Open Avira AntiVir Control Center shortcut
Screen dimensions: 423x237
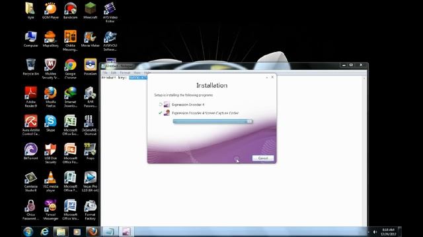tap(31, 125)
